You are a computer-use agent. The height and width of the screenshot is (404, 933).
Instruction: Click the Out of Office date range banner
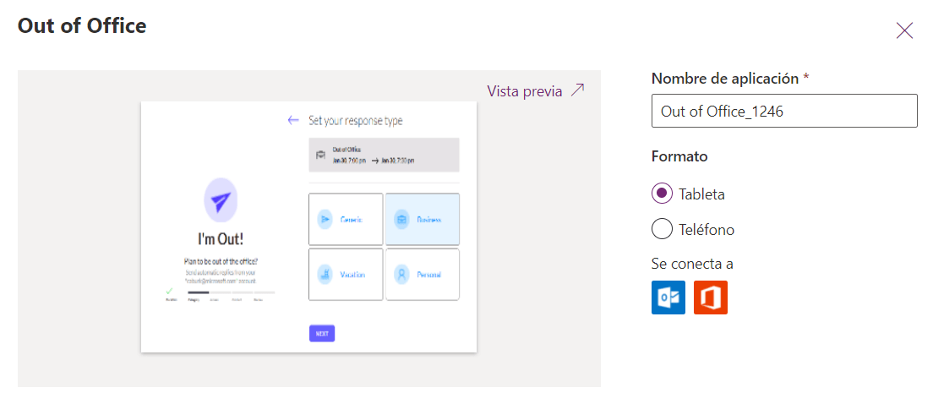point(384,156)
